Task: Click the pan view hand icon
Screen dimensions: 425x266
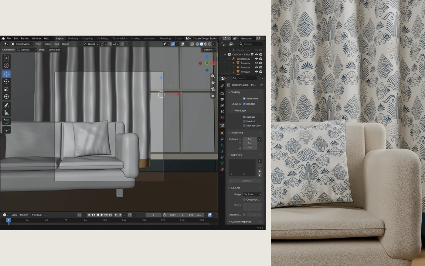Action: click(x=213, y=82)
